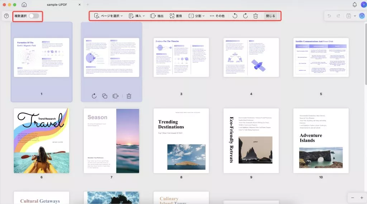Image resolution: width=367 pixels, height=204 pixels.
Task: Click the 抽出 extract button
Action: 157,16
